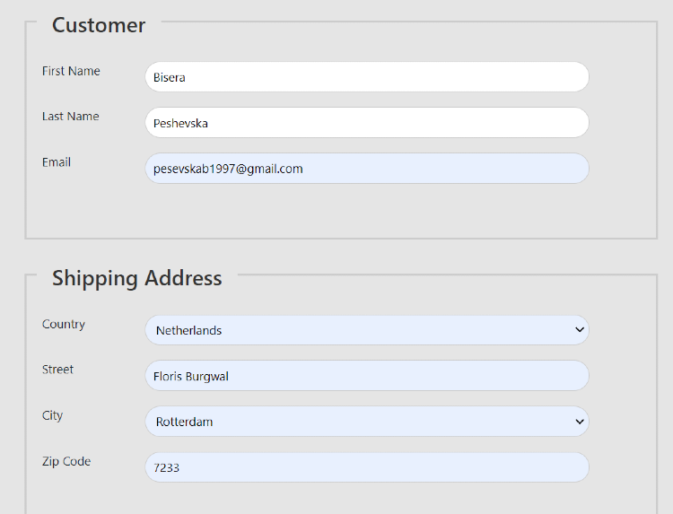Click the First Name input field

pos(366,77)
